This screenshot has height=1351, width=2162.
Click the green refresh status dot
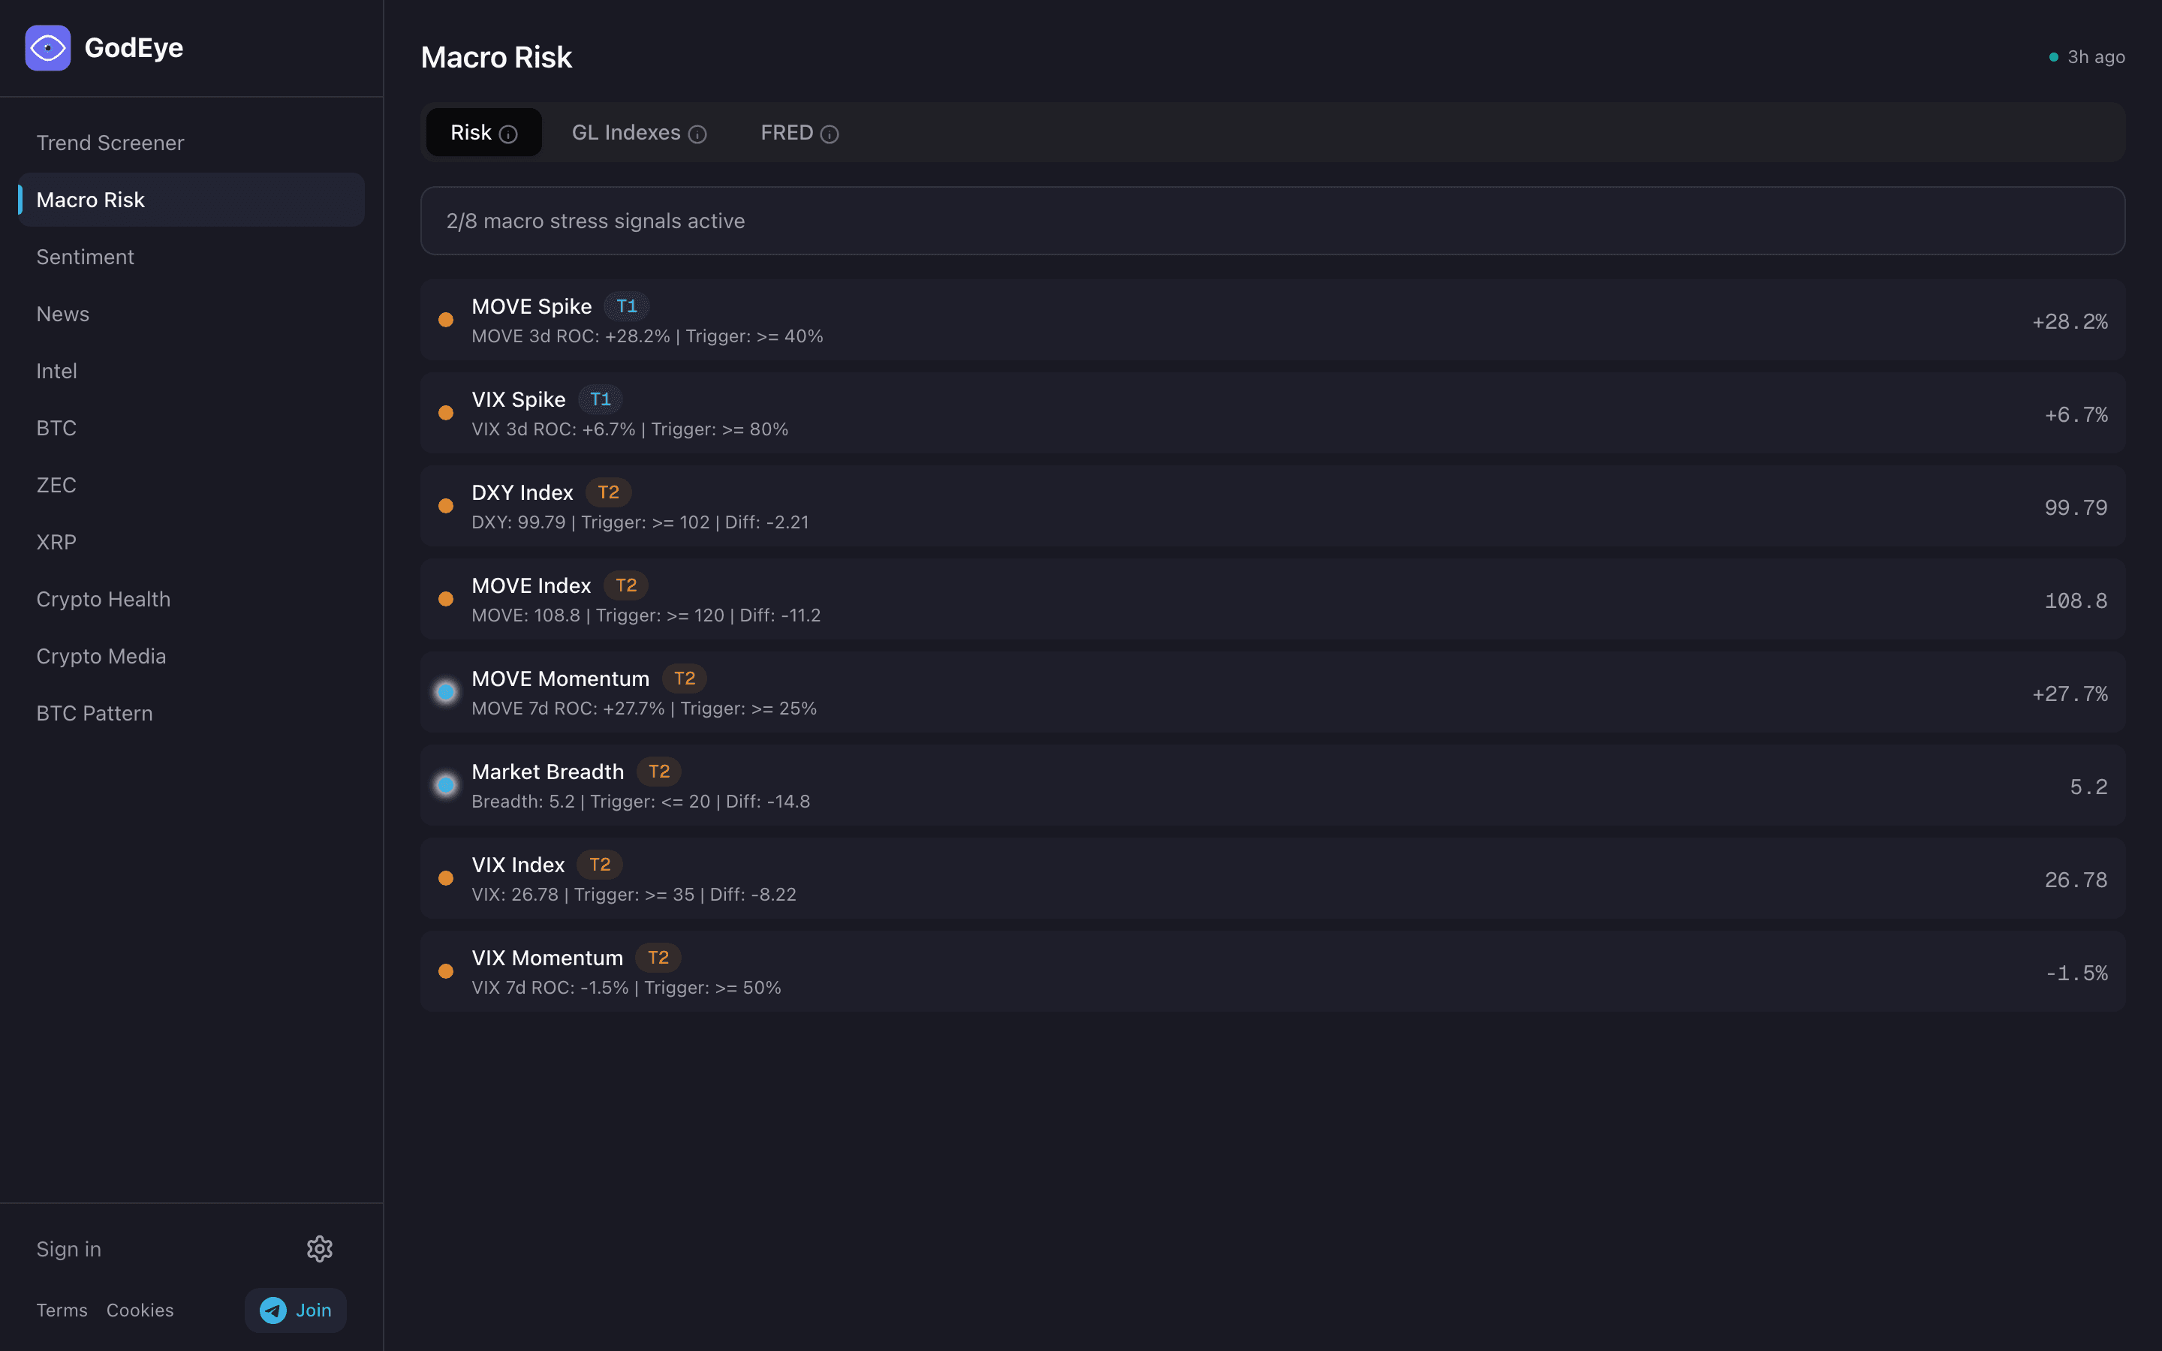click(2054, 57)
